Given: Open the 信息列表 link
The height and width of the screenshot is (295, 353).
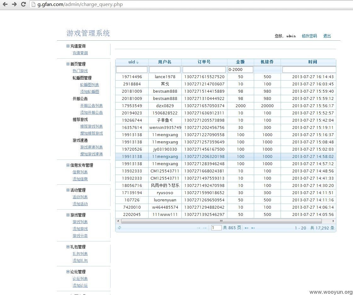Looking at the screenshot, I should 80,172.
